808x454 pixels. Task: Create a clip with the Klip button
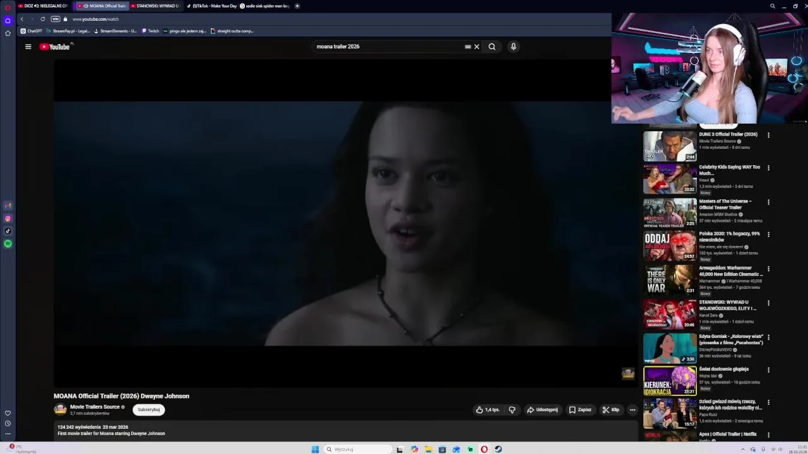tap(610, 410)
